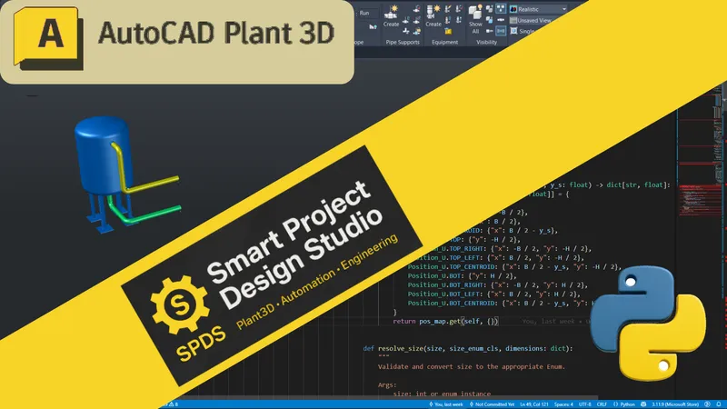Click the Ln 49, Col 121 indicator
The width and height of the screenshot is (727, 409).
534,404
